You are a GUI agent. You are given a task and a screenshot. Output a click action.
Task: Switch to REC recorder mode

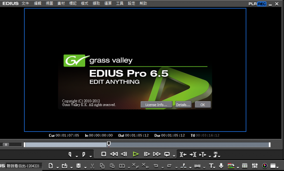coord(262,4)
